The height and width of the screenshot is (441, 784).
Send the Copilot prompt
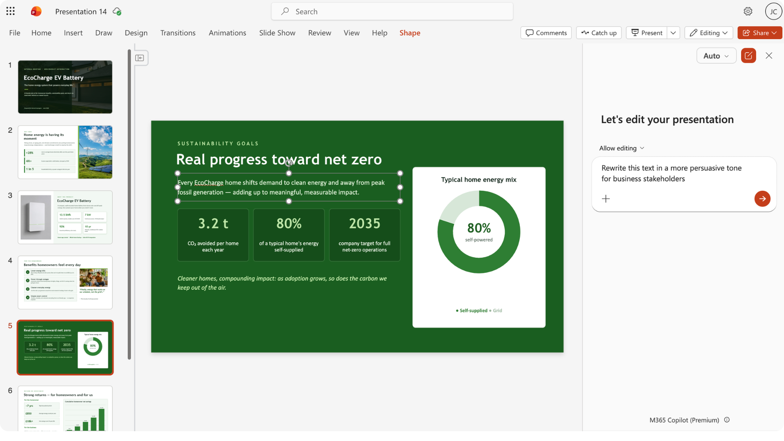click(x=762, y=199)
